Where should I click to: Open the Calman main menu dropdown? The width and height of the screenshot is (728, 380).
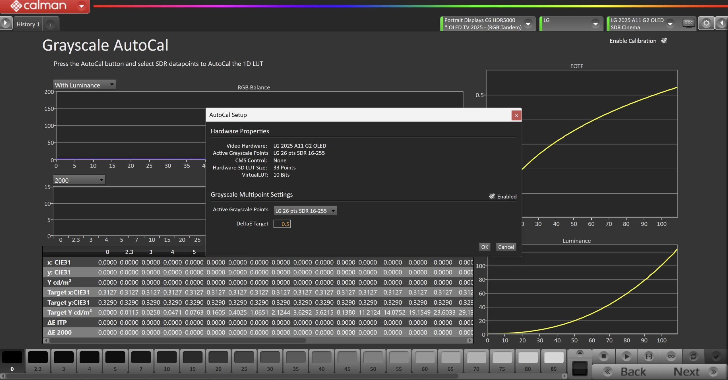(82, 6)
